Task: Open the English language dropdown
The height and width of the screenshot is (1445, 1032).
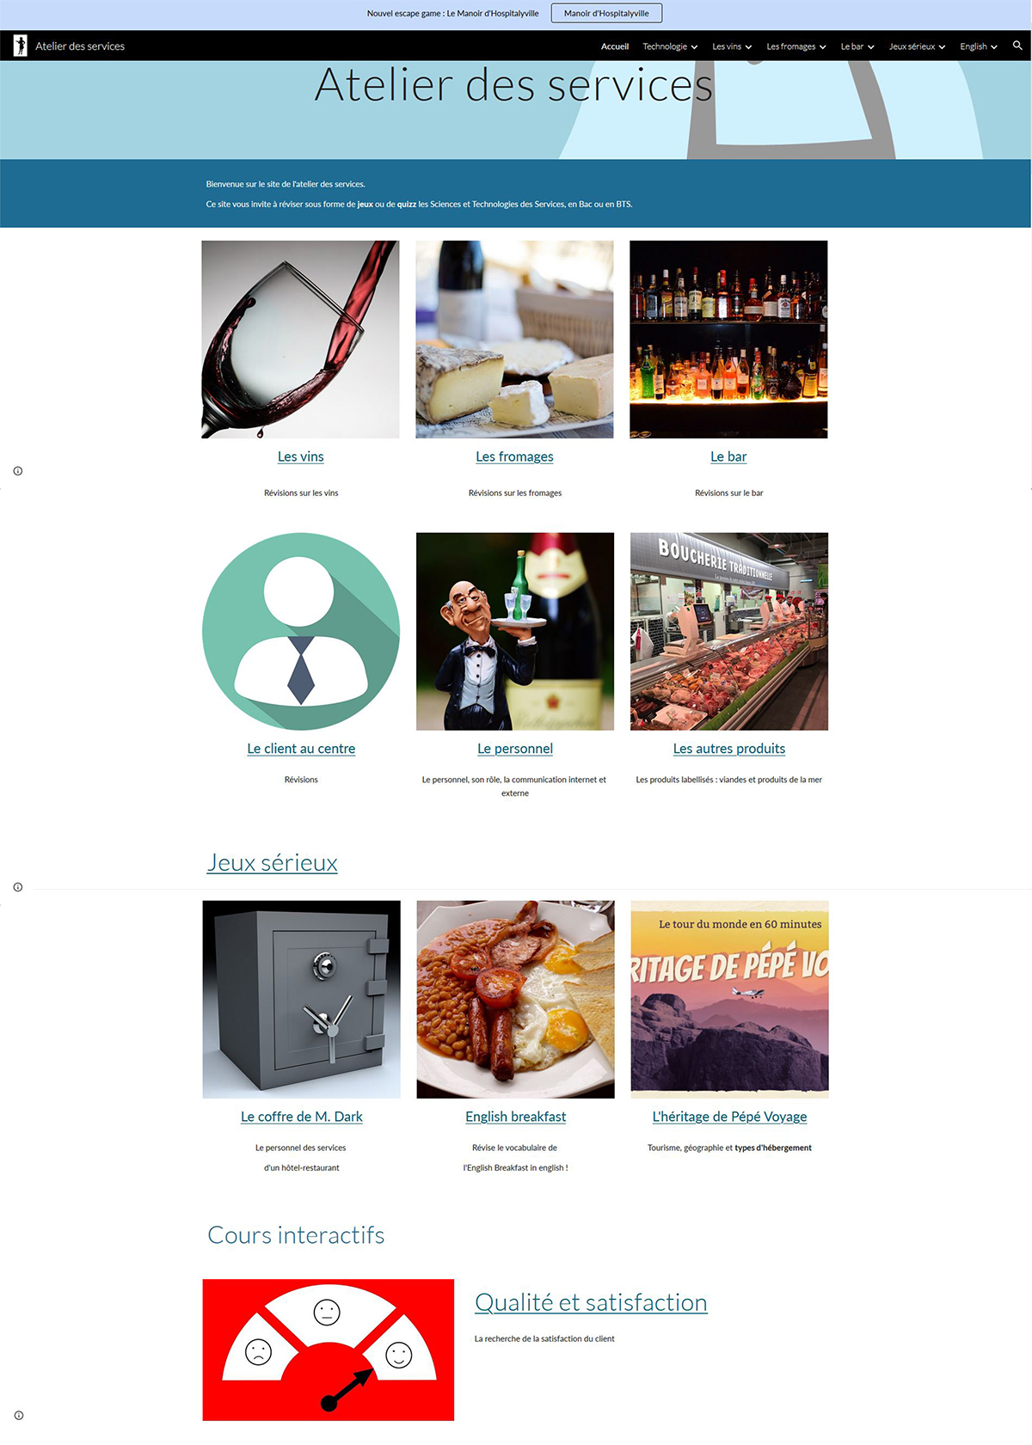Action: [979, 46]
